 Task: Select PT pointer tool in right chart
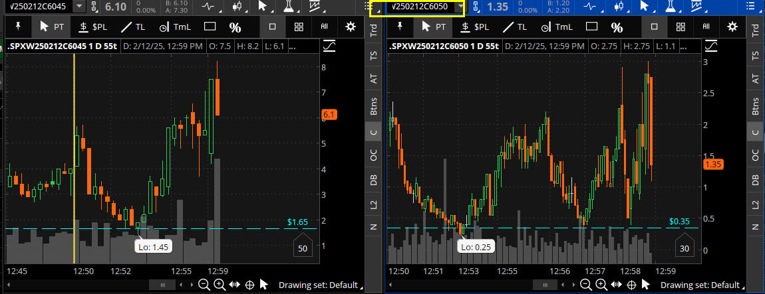click(x=433, y=27)
